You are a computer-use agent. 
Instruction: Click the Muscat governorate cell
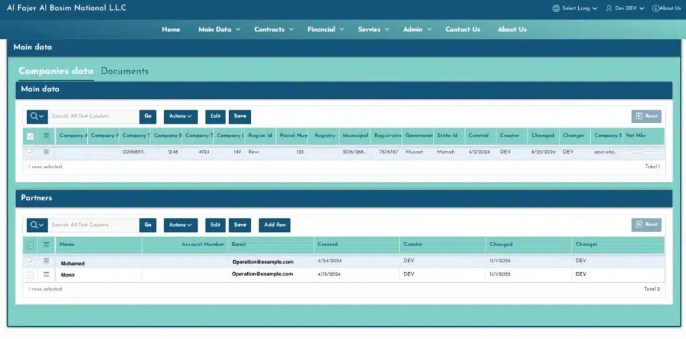coord(418,152)
